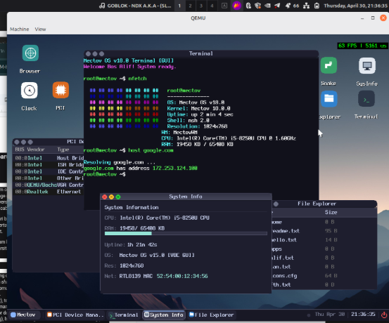Select File Explorer taskbar item
This screenshot has width=389, height=323.
211,315
